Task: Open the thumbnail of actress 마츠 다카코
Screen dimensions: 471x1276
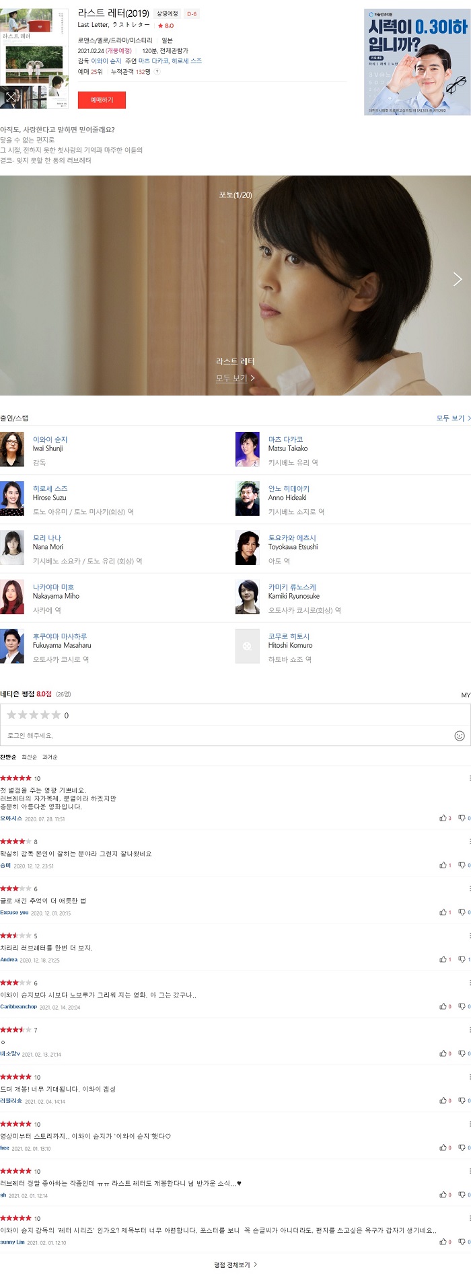Action: (x=248, y=449)
